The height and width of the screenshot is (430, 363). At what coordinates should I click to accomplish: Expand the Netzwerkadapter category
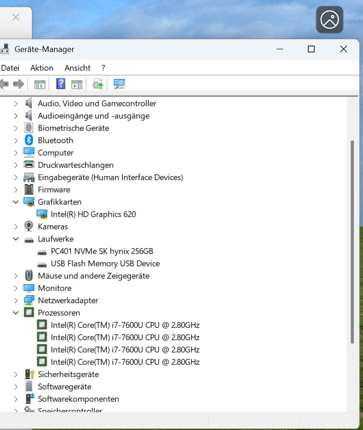(x=16, y=300)
